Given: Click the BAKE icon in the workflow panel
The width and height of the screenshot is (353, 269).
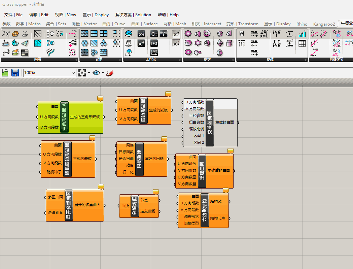Looking at the screenshot, I should pos(164,34).
